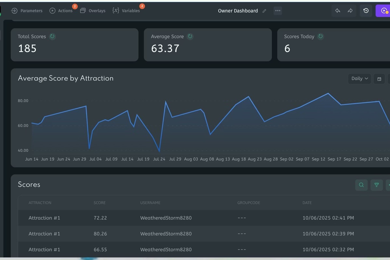Open search in the Scores table
The height and width of the screenshot is (260, 390).
click(x=361, y=185)
